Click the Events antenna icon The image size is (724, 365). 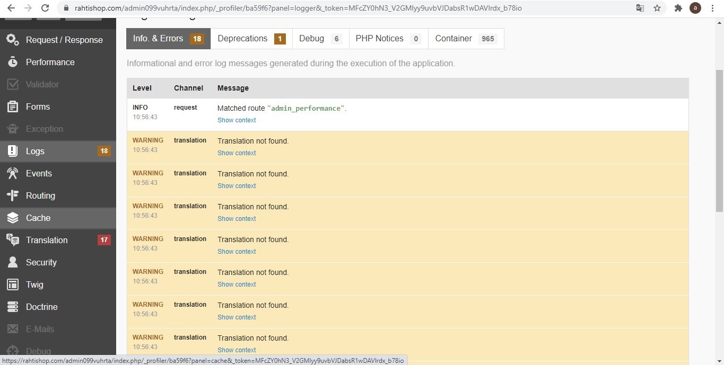(13, 173)
